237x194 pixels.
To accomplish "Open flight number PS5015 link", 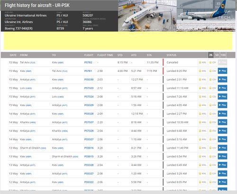I will [89, 157].
